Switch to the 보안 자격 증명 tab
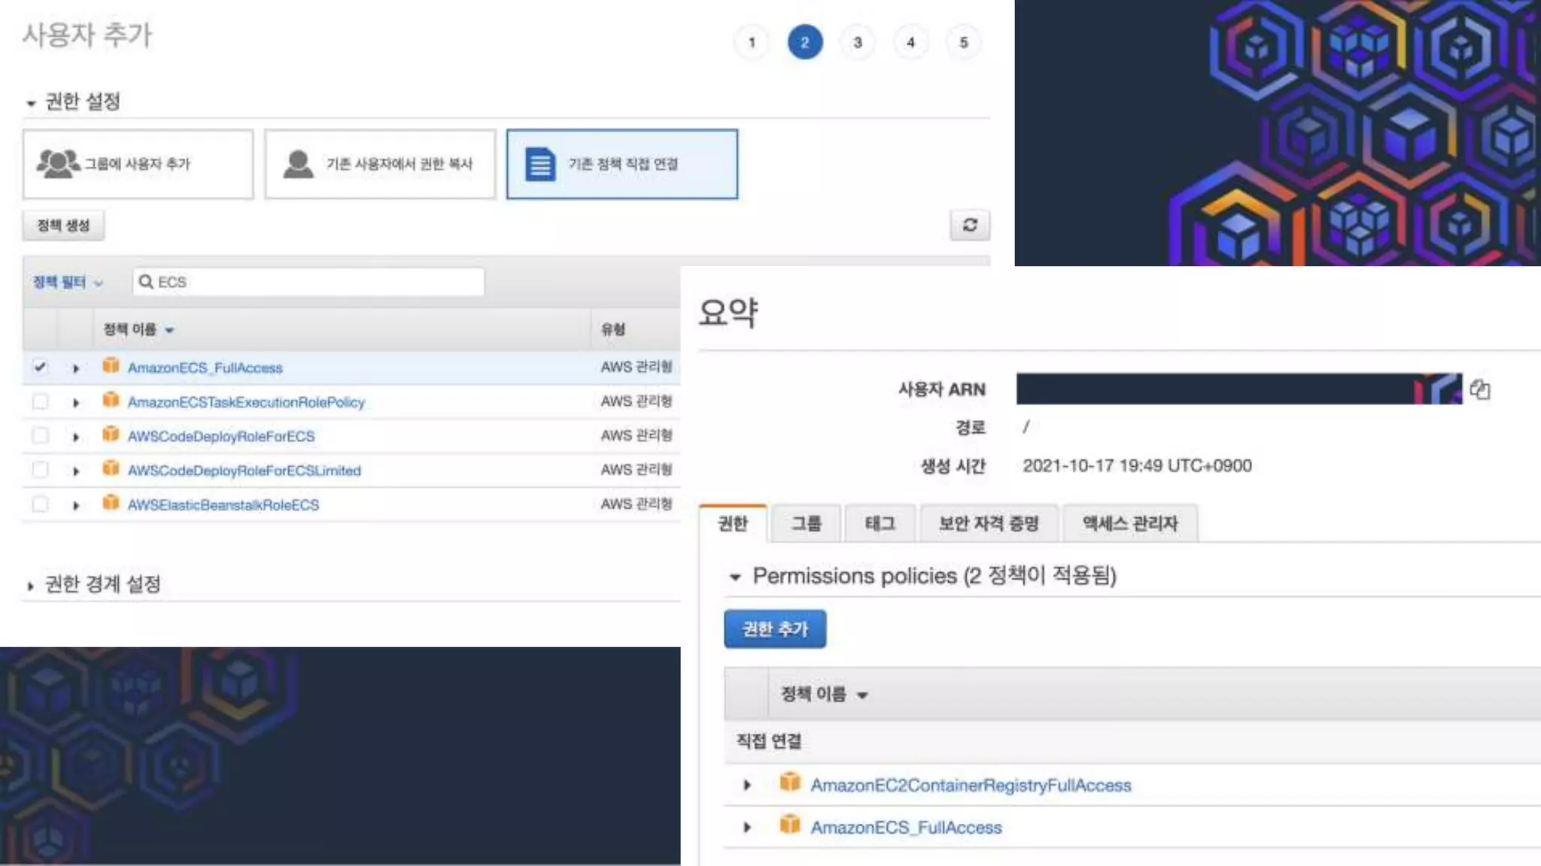The width and height of the screenshot is (1541, 866). pyautogui.click(x=988, y=523)
